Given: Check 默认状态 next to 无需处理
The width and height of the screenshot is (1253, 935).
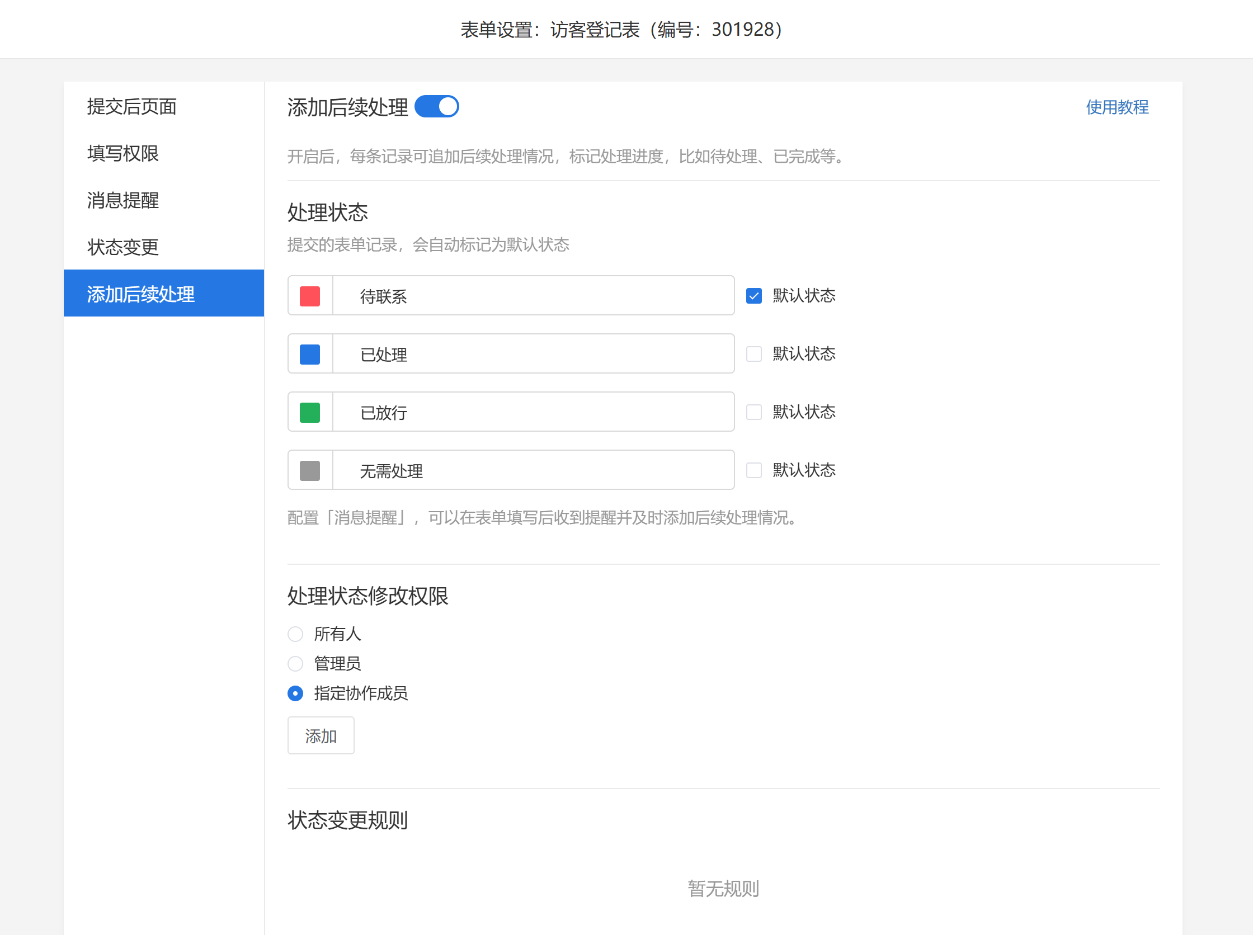Looking at the screenshot, I should tap(753, 470).
